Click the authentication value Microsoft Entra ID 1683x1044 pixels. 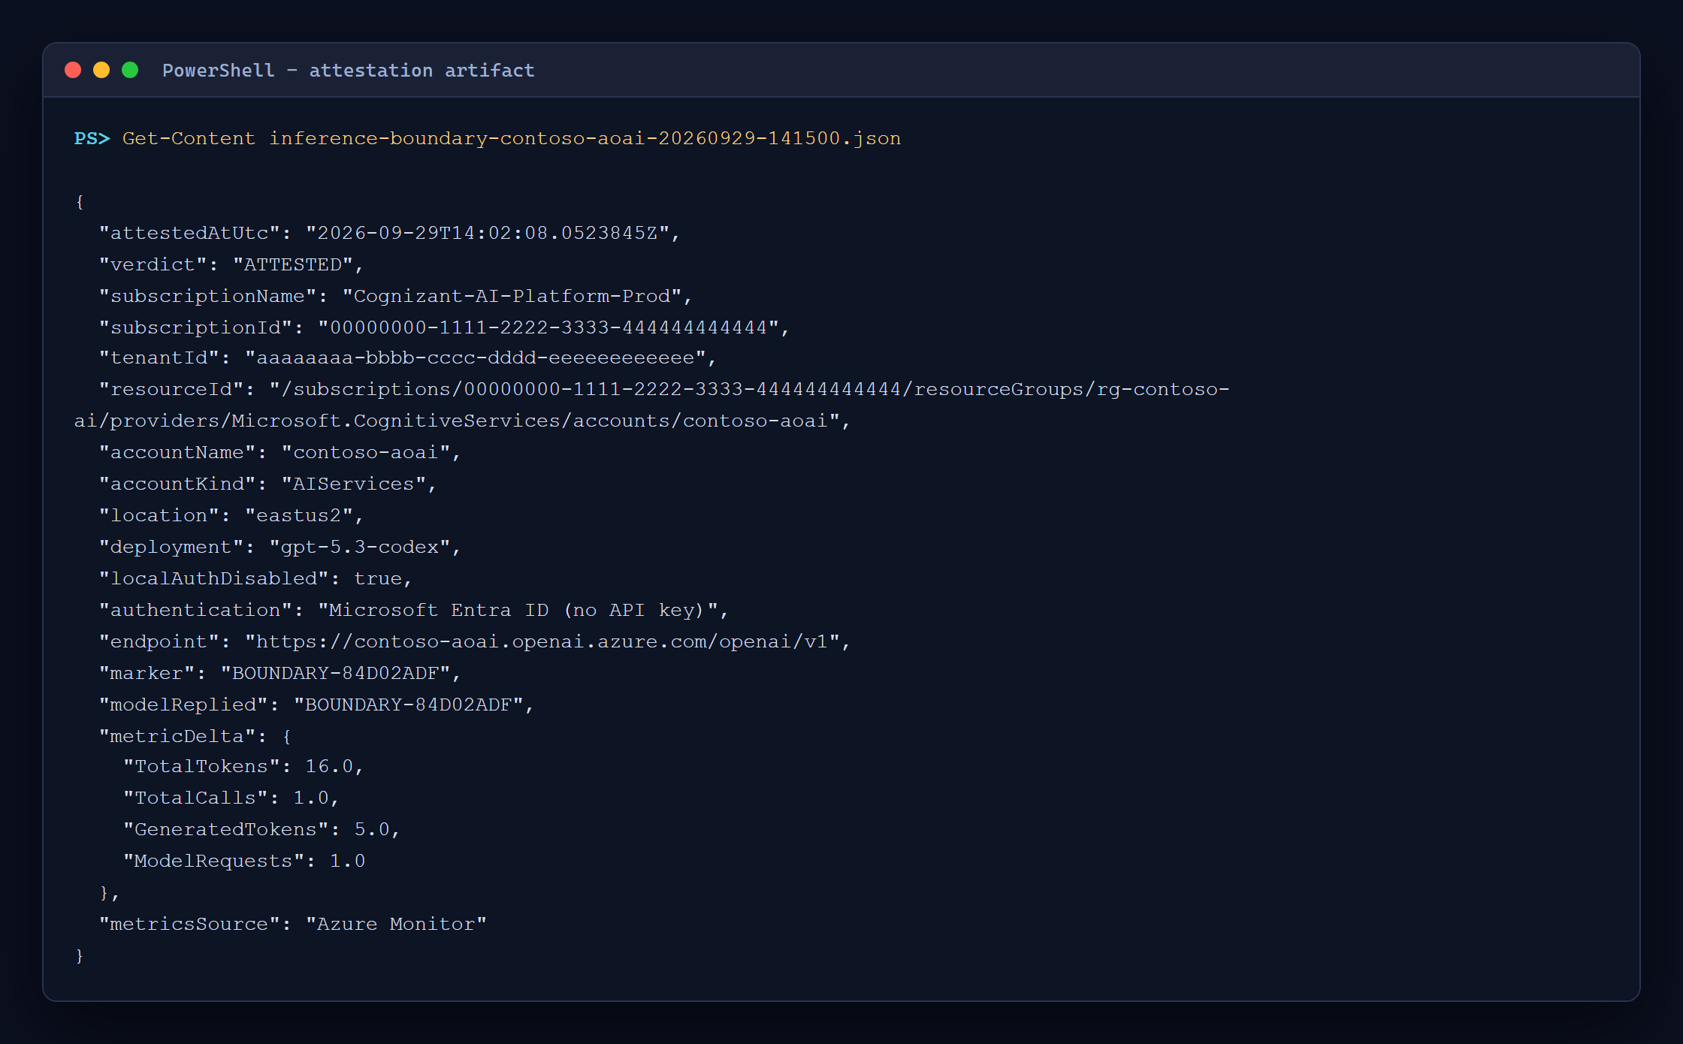pyautogui.click(x=518, y=610)
